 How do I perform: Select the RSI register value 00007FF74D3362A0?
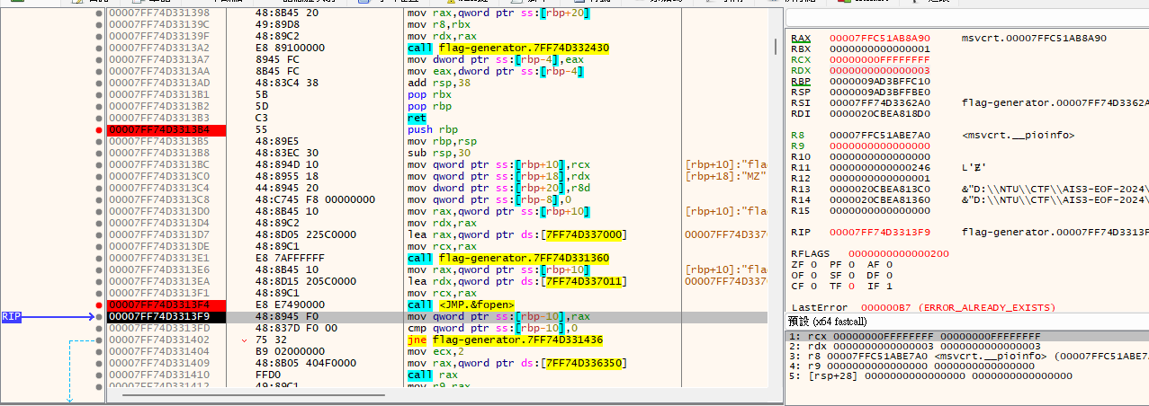[880, 102]
